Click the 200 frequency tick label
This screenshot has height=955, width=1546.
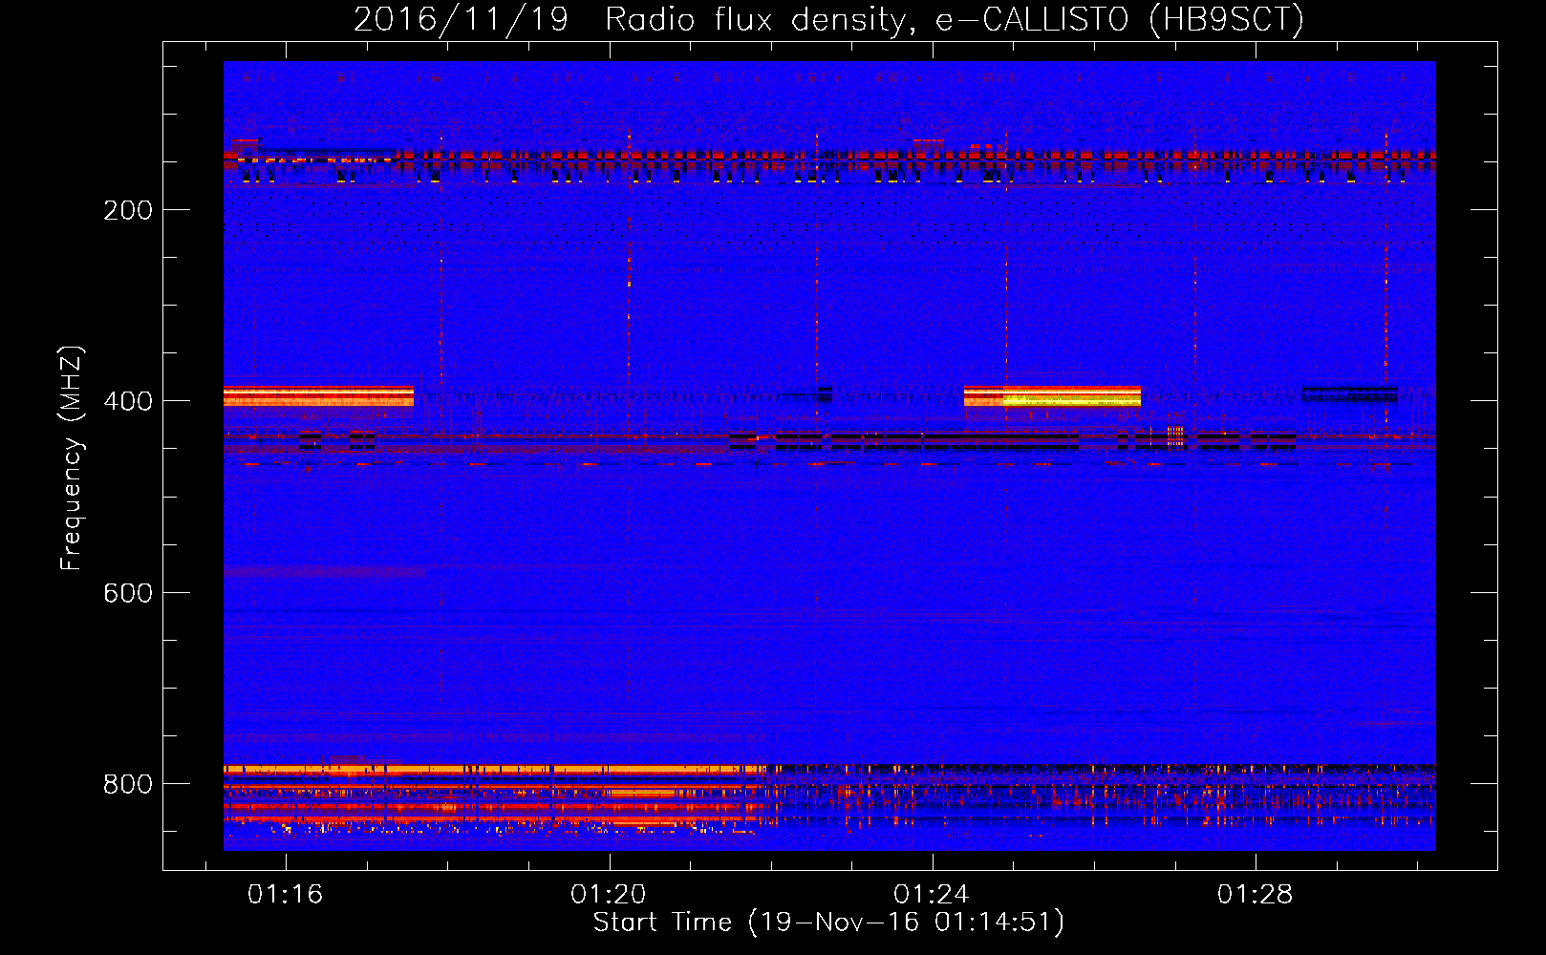coord(128,210)
